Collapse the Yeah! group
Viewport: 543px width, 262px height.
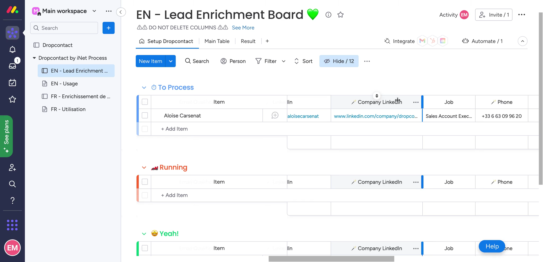[x=144, y=234]
